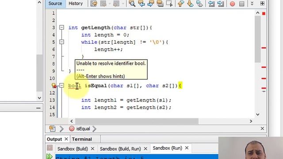Click the file icon in breadcrumb bar
Screen dimensions: 283x159
tap(52, 129)
